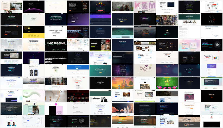Viewport: 223px width, 128px height.
Task: Select the pink K&M intestine graphic thumbnail
Action: coord(145,7)
